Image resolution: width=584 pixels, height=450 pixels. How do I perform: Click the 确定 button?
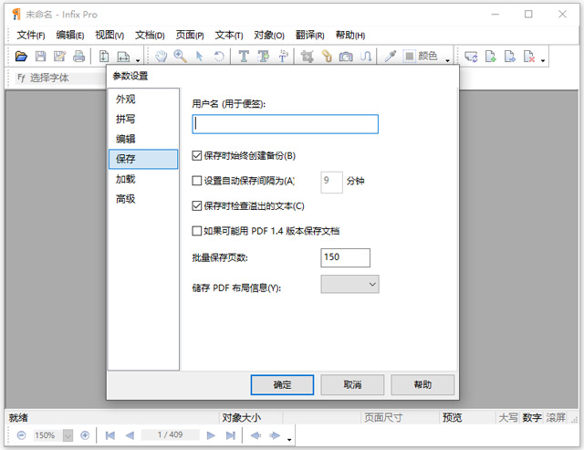[282, 385]
